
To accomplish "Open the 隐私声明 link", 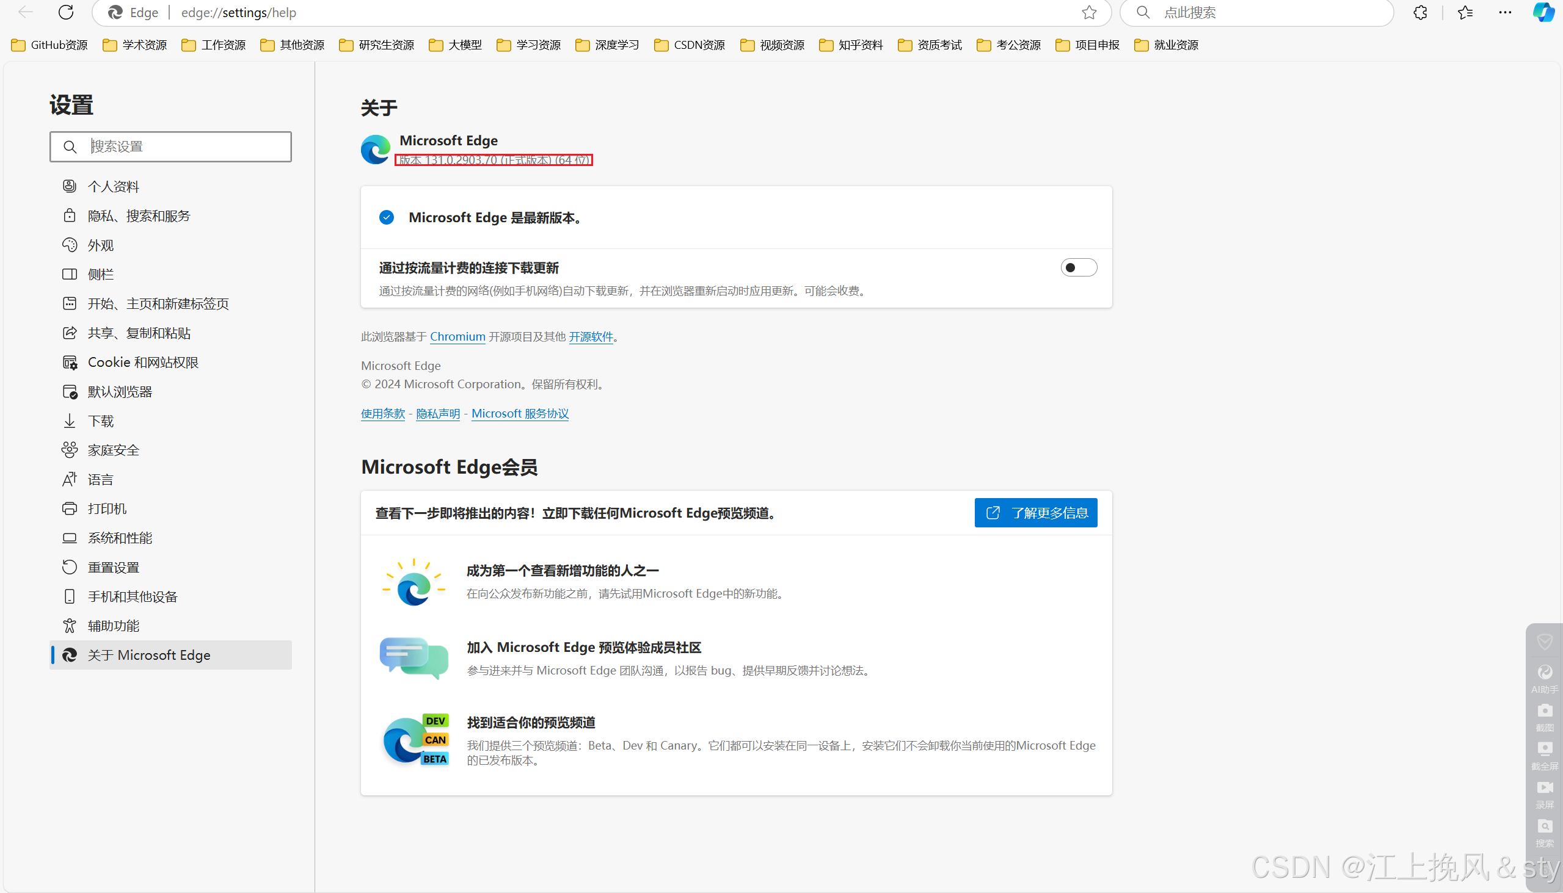I will [437, 413].
